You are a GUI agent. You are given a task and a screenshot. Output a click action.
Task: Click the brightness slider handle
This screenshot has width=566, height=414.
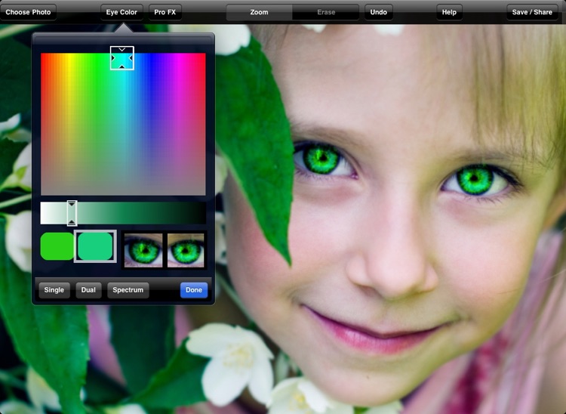click(72, 213)
